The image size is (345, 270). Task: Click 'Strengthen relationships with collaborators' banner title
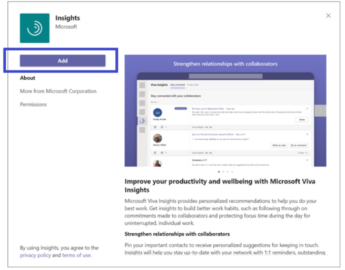coord(225,64)
